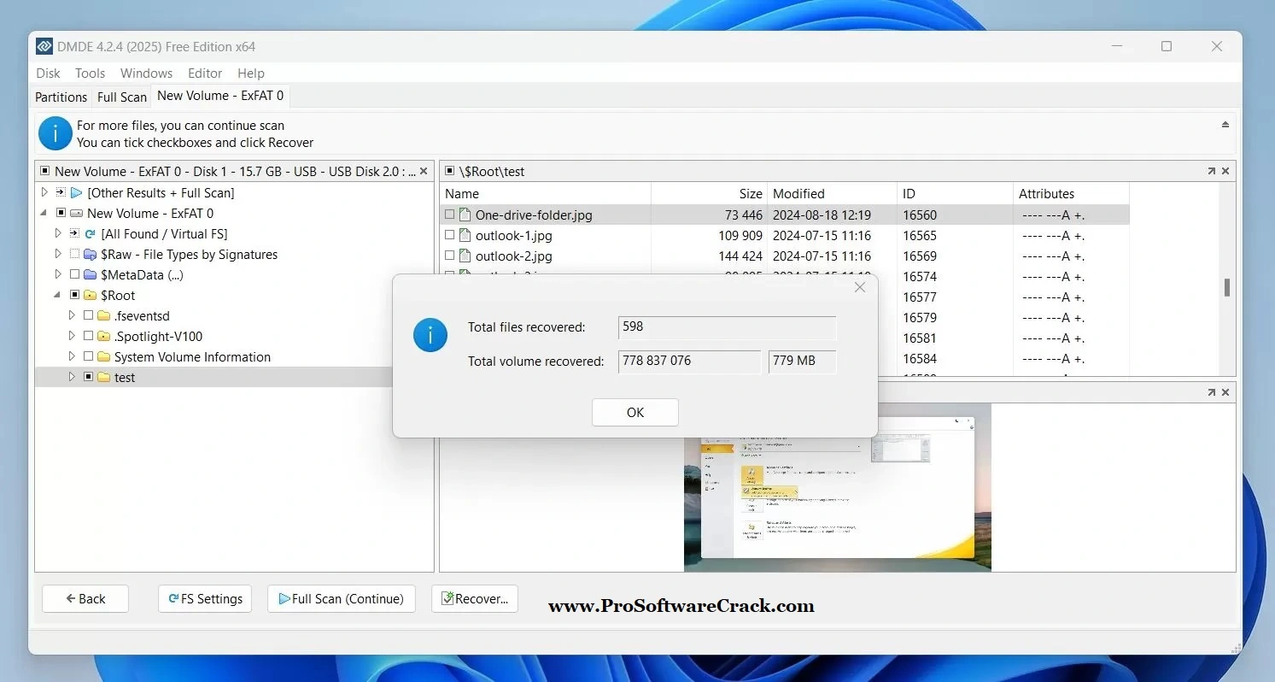Toggle the \$Root\test header checkbox
1275x682 pixels.
[449, 171]
